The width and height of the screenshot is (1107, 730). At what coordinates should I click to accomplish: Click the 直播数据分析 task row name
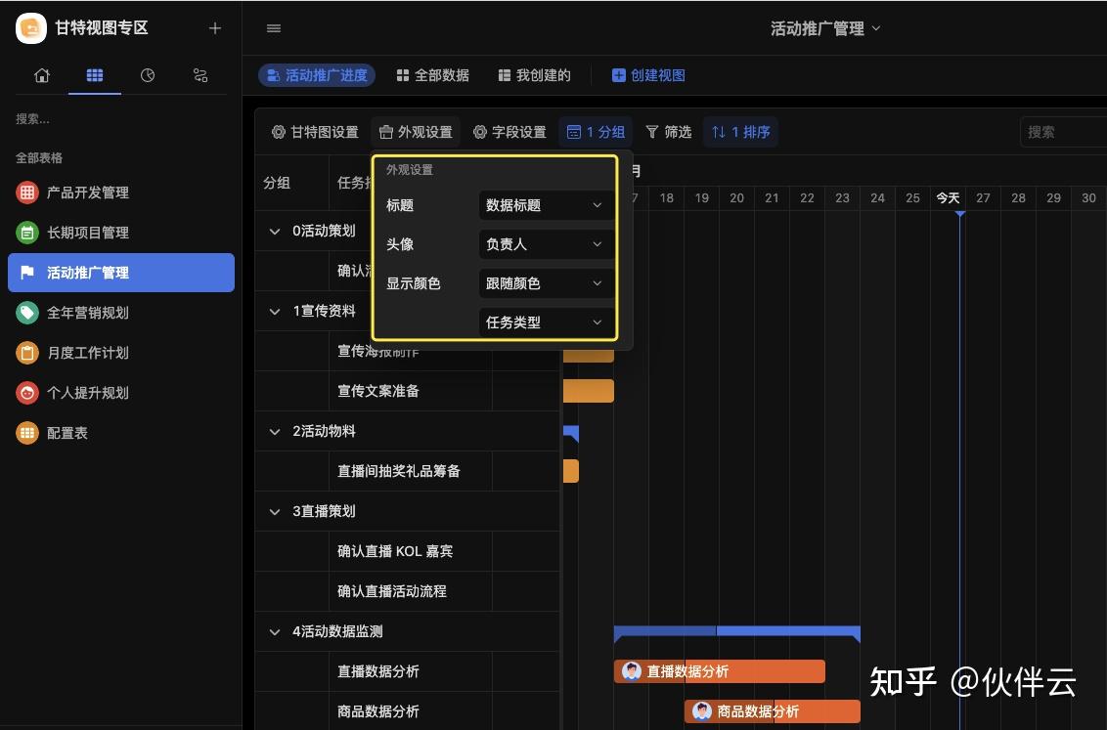[x=378, y=671]
